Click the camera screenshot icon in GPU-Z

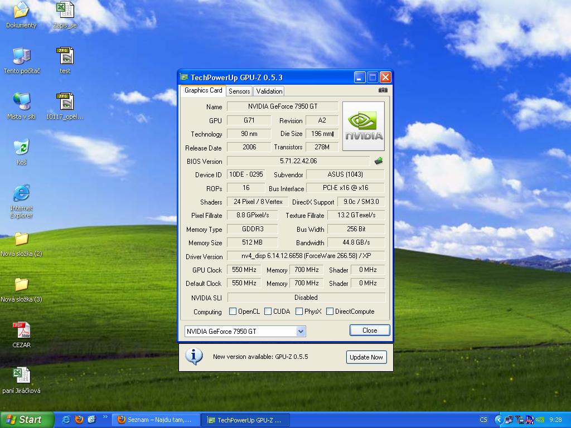click(x=383, y=90)
